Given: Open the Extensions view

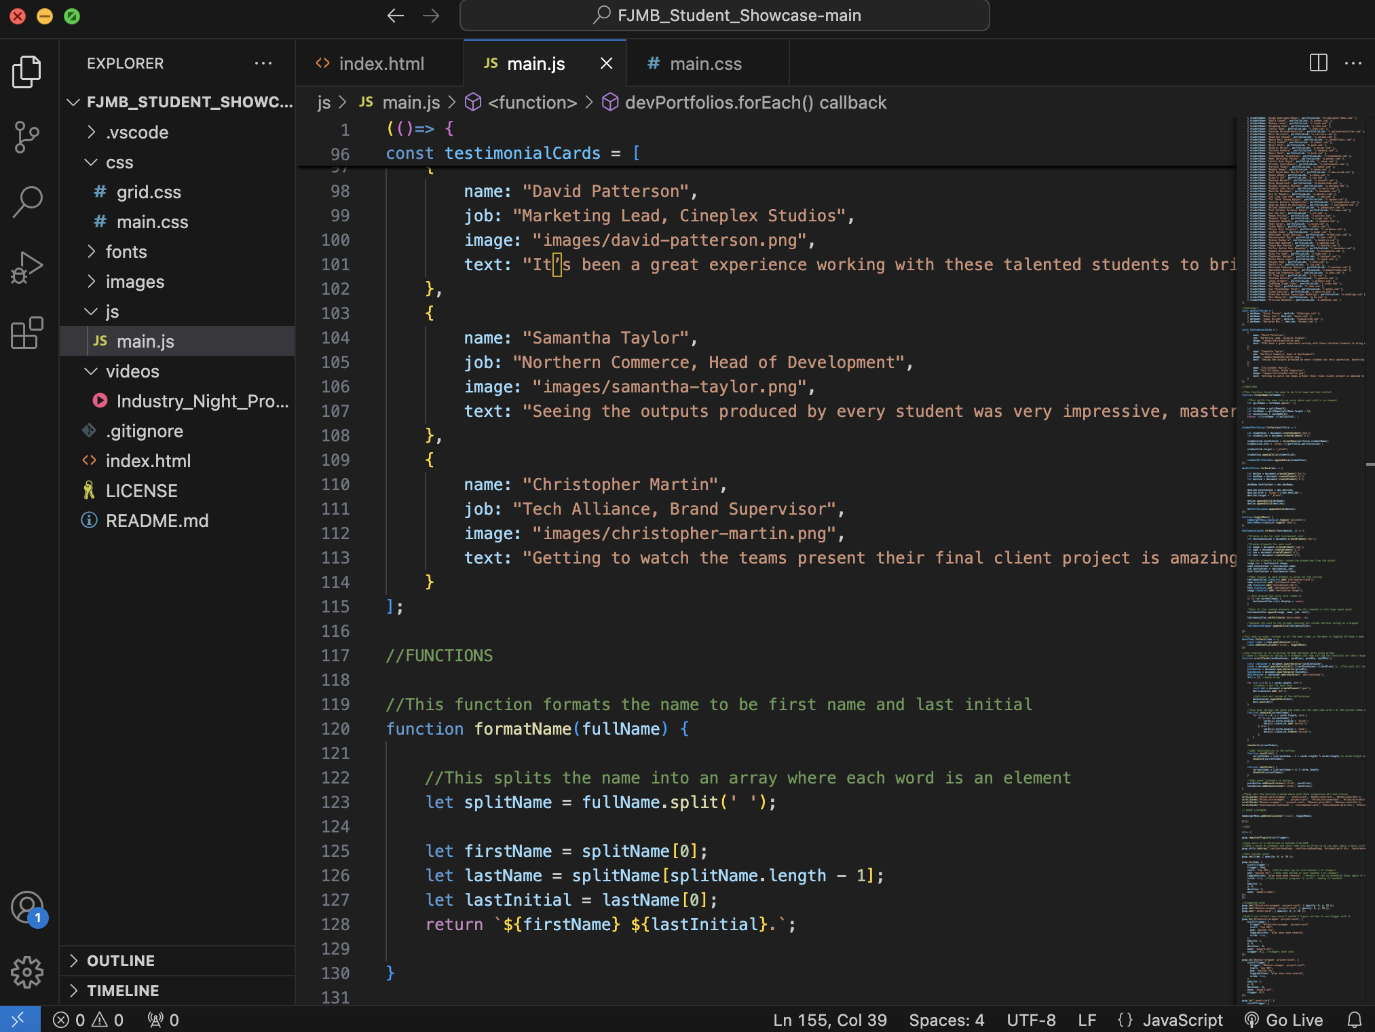Looking at the screenshot, I should click(27, 333).
